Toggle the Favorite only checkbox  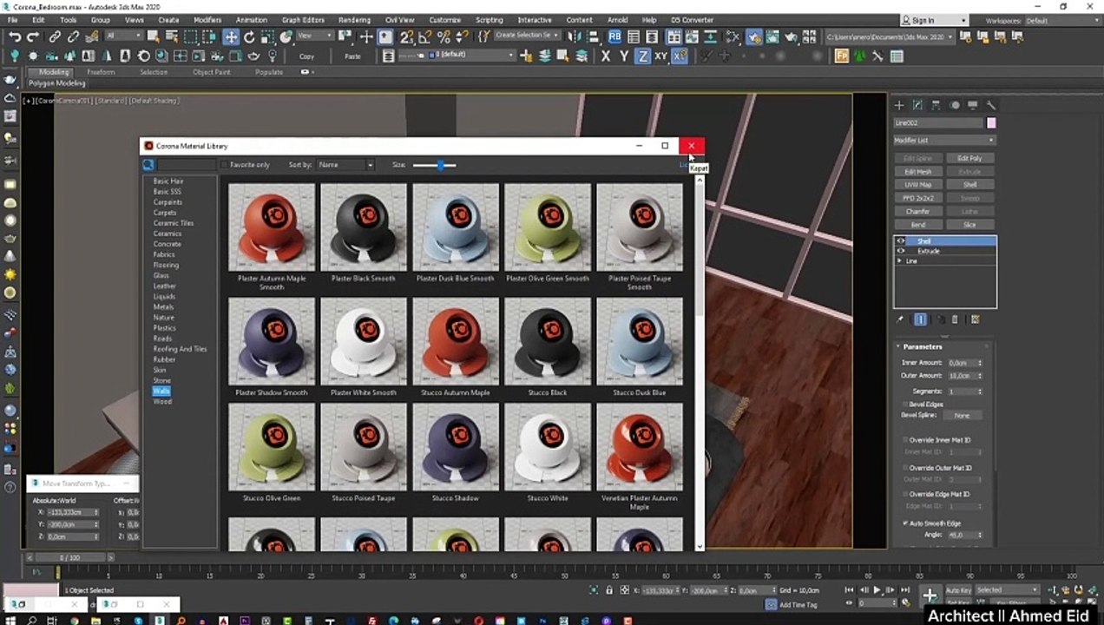point(224,165)
